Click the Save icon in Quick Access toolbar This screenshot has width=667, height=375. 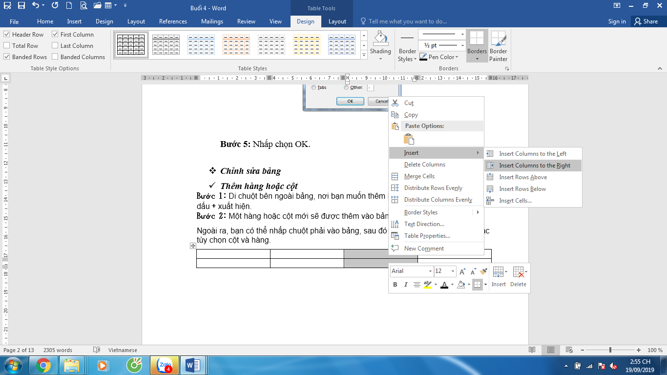click(x=21, y=6)
